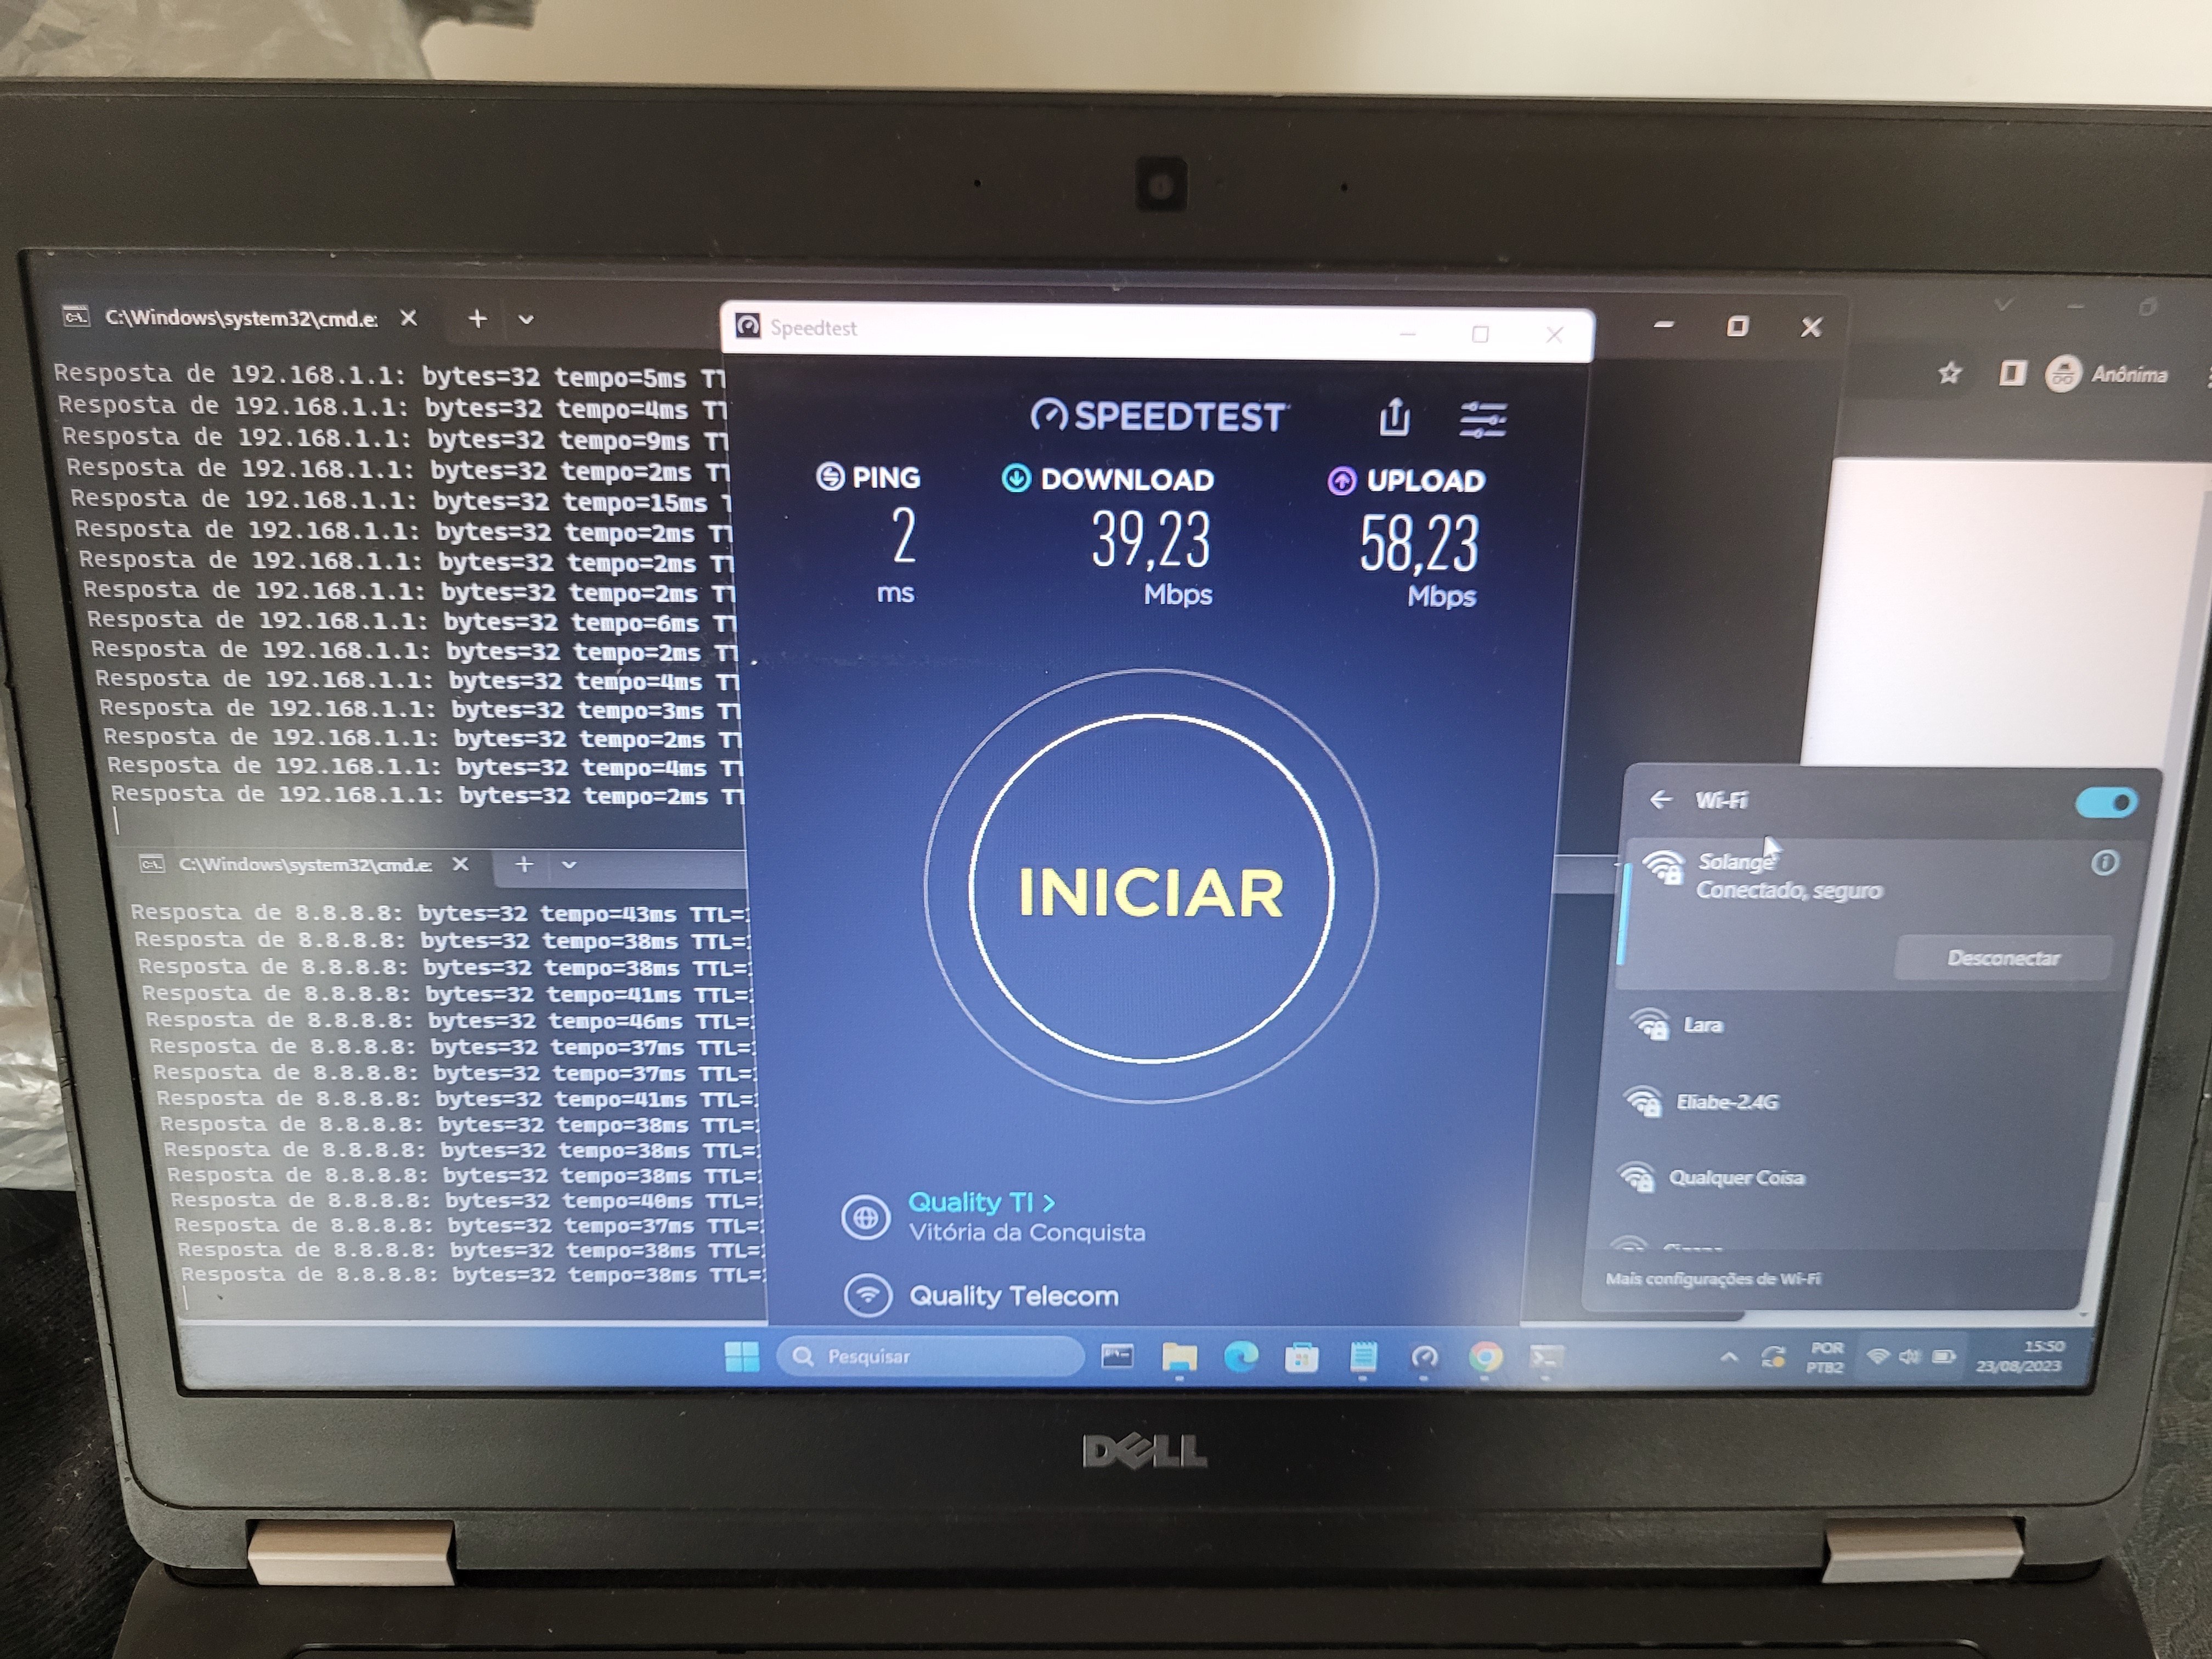Image resolution: width=2212 pixels, height=1659 pixels.
Task: Click the Speedtest share results icon
Action: tap(1394, 417)
